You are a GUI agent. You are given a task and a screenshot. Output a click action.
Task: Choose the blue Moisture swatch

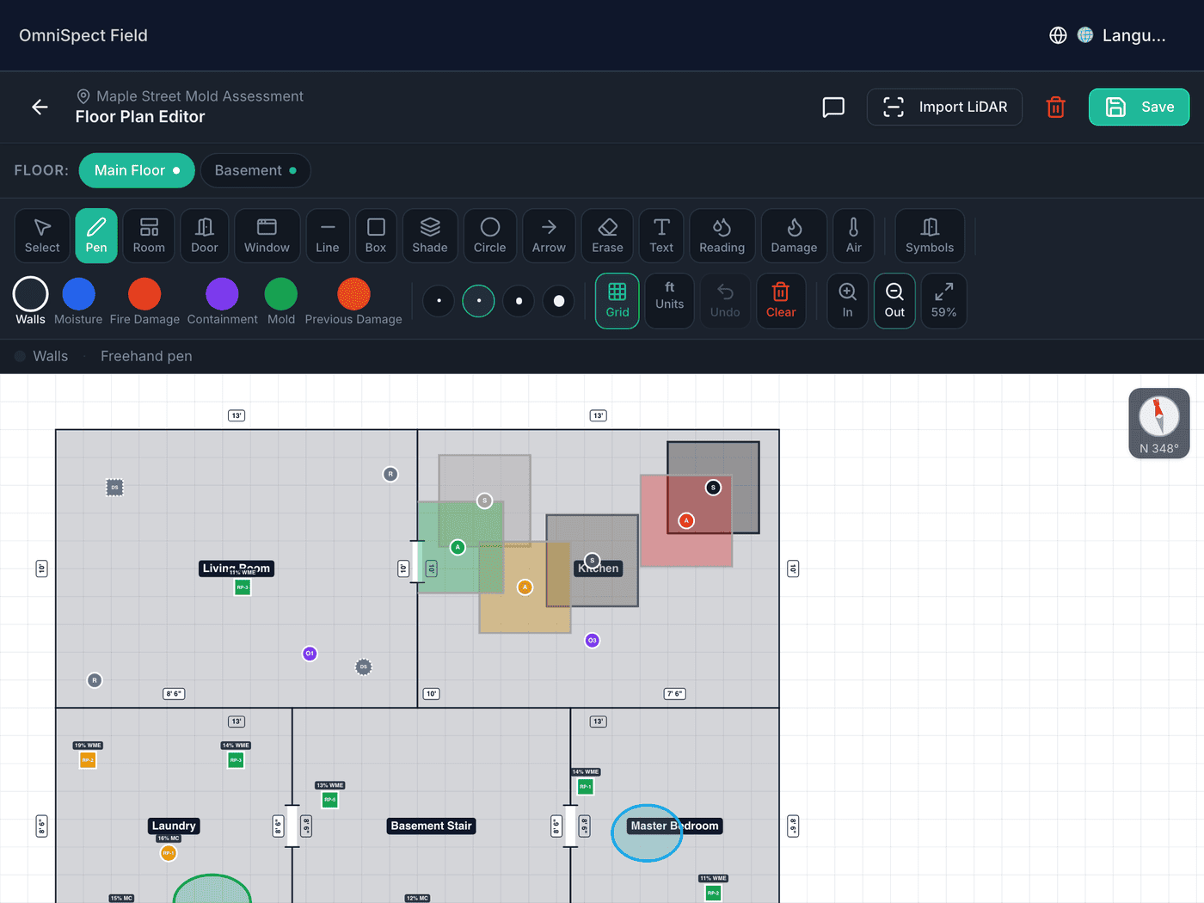(78, 294)
